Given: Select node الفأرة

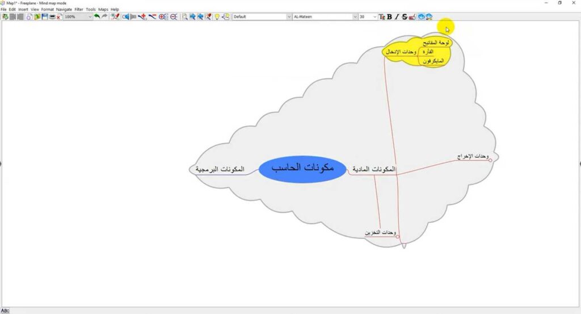Looking at the screenshot, I should (428, 52).
